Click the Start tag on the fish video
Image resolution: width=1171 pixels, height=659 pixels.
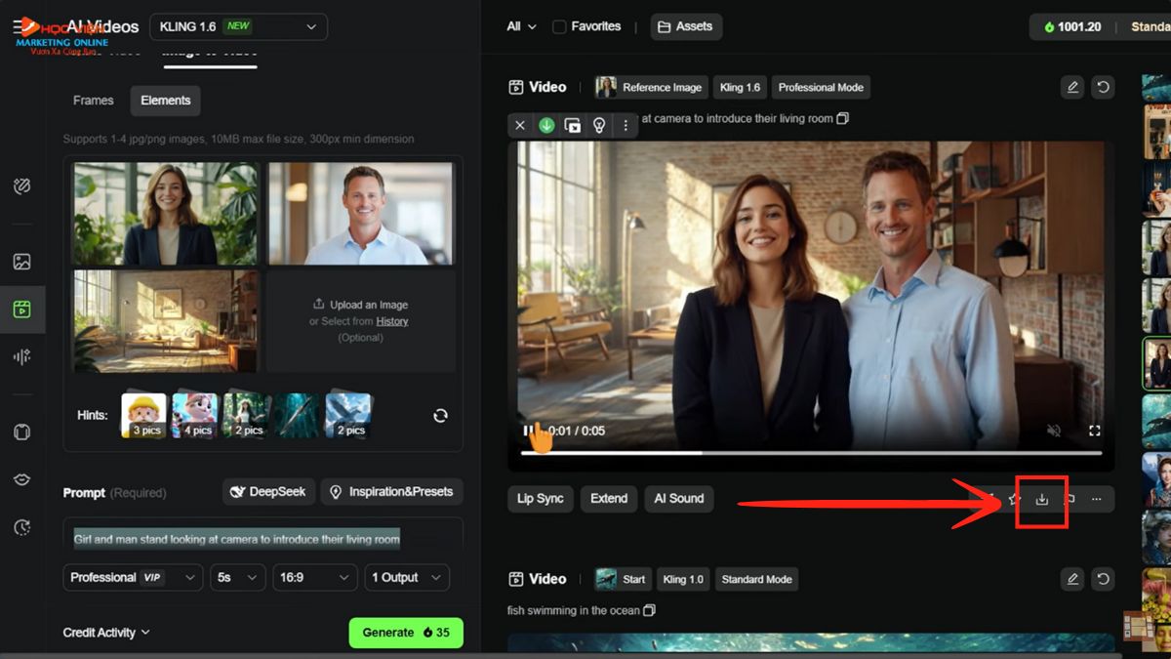(622, 579)
